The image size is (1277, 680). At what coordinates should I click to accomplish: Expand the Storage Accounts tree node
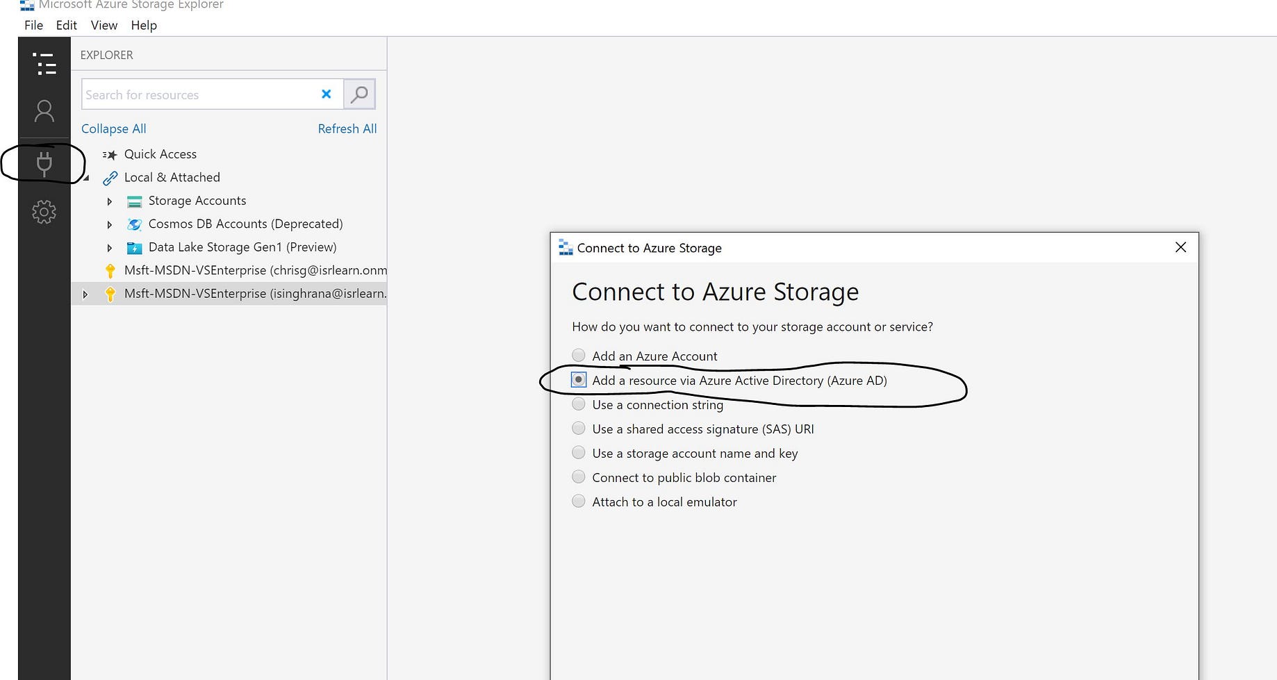click(109, 201)
